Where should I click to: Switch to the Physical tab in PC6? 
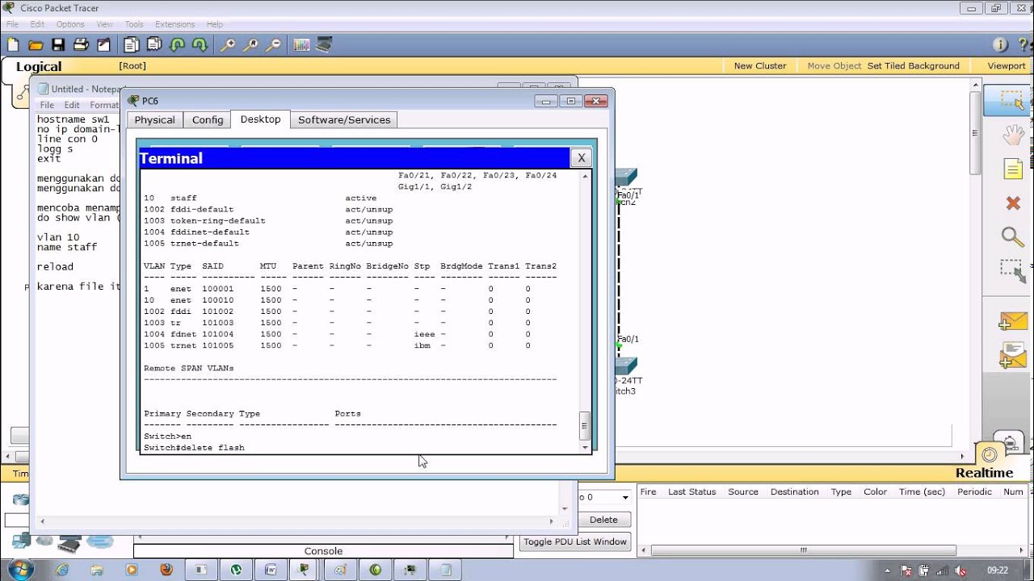[x=154, y=119]
